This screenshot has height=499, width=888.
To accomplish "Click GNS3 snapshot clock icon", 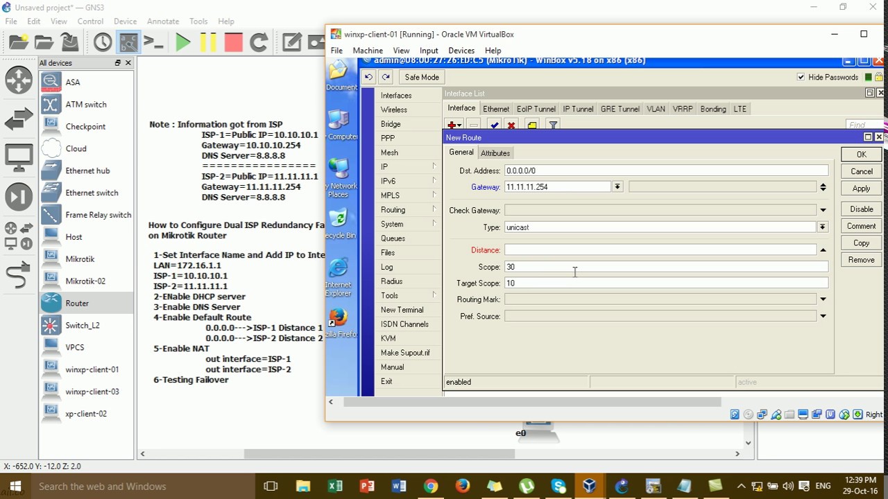I will point(103,42).
